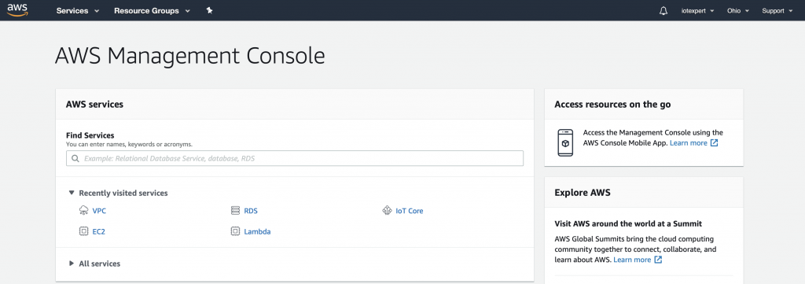Click 'Visit AWS around the world at a Summit' heading
This screenshot has width=805, height=284.
tap(628, 224)
